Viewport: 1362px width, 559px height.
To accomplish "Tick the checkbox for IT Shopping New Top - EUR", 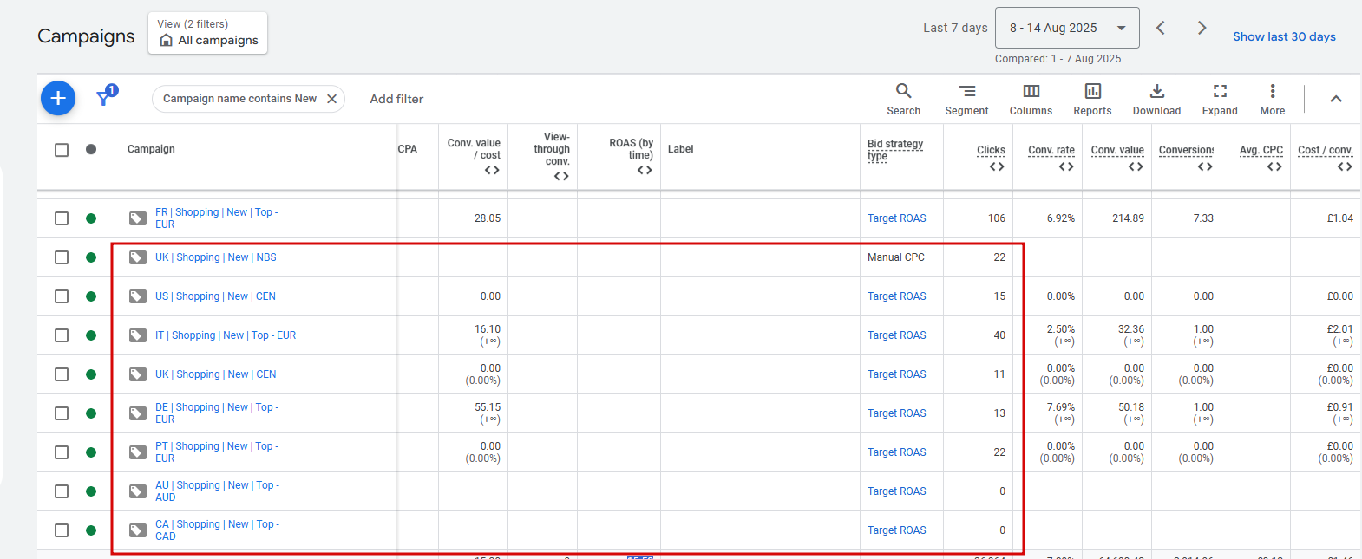I will click(62, 335).
